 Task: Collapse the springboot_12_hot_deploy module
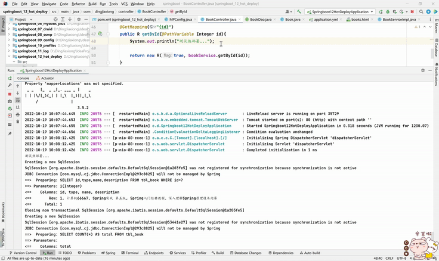point(9,56)
